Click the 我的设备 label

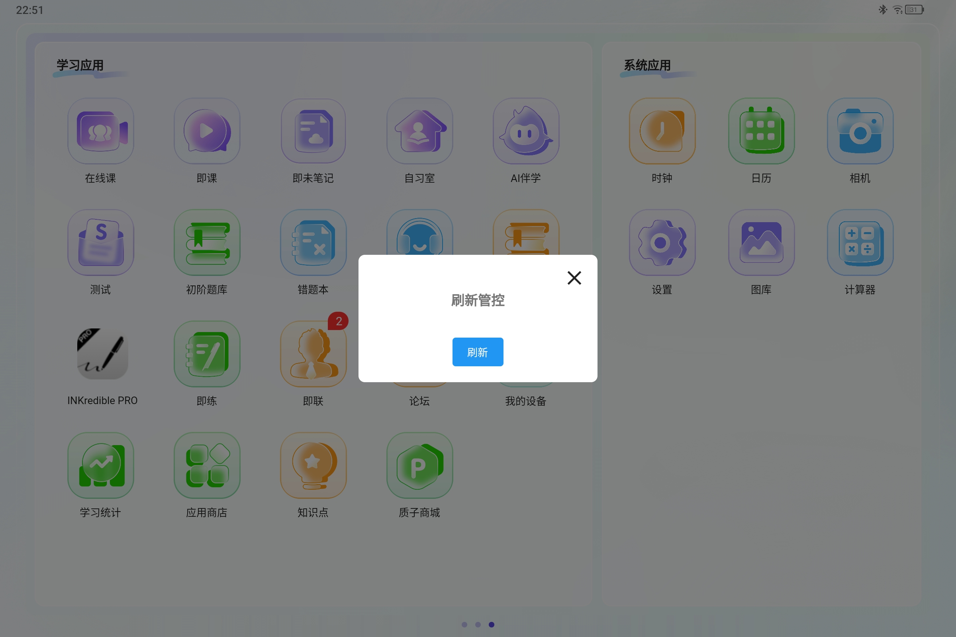[x=525, y=401]
